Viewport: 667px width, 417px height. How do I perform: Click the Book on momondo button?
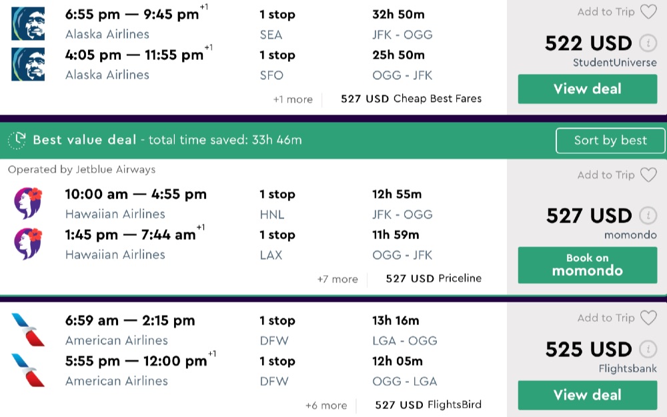coord(587,264)
